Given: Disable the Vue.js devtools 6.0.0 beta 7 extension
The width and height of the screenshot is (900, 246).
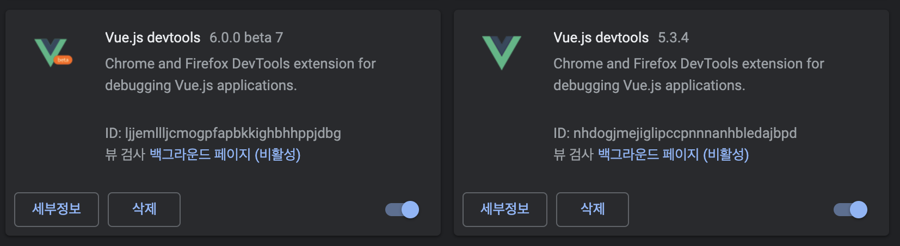Looking at the screenshot, I should pos(402,210).
